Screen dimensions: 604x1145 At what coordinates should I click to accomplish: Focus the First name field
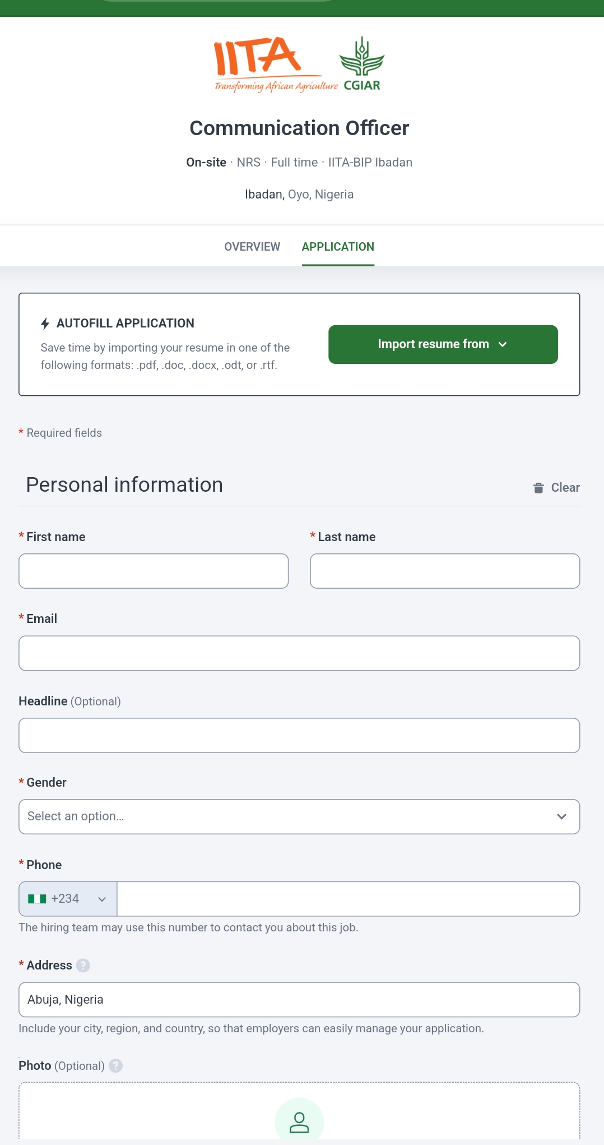pyautogui.click(x=154, y=571)
